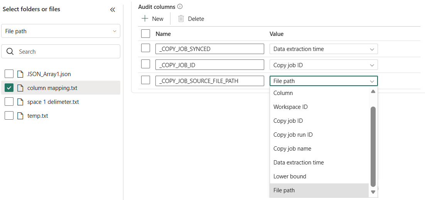Click the _COPY_JOB_SOURCE_FILE_PATH name field

point(210,81)
